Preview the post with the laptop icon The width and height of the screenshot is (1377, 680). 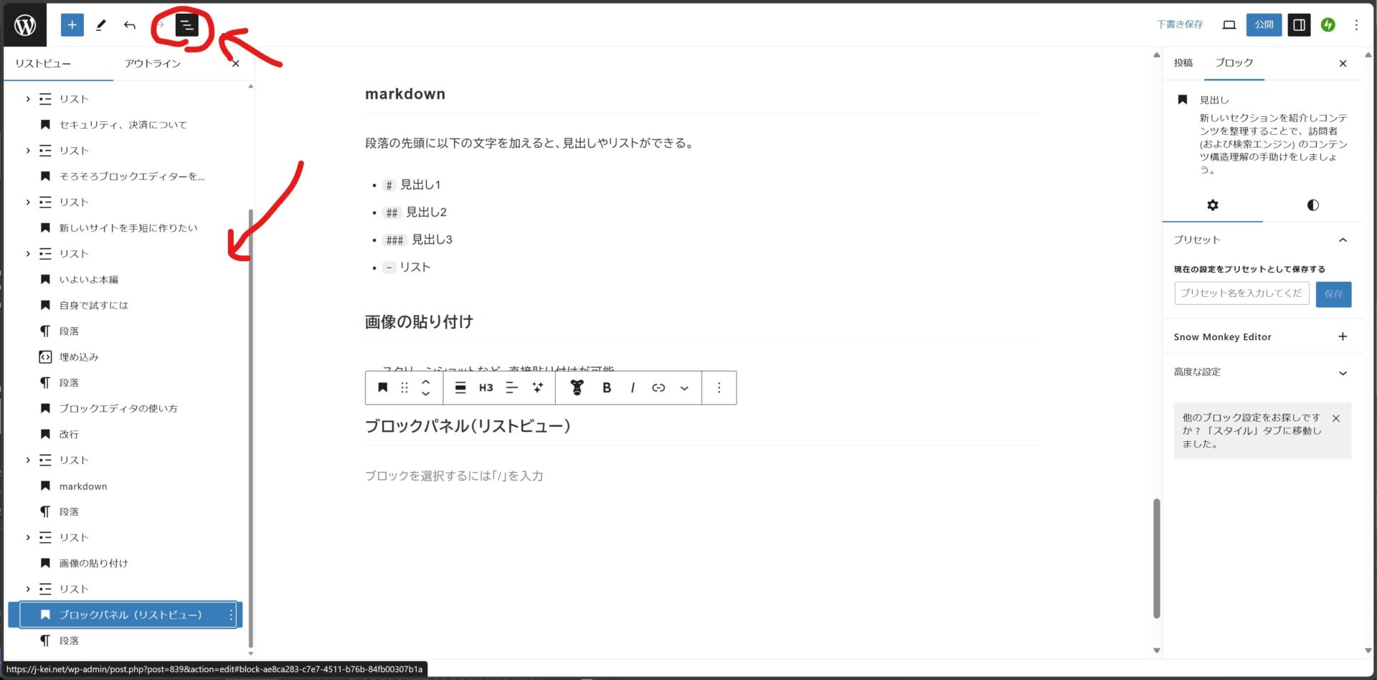coord(1229,24)
